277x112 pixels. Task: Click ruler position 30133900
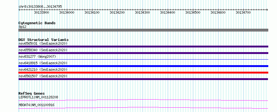coord(41,12)
